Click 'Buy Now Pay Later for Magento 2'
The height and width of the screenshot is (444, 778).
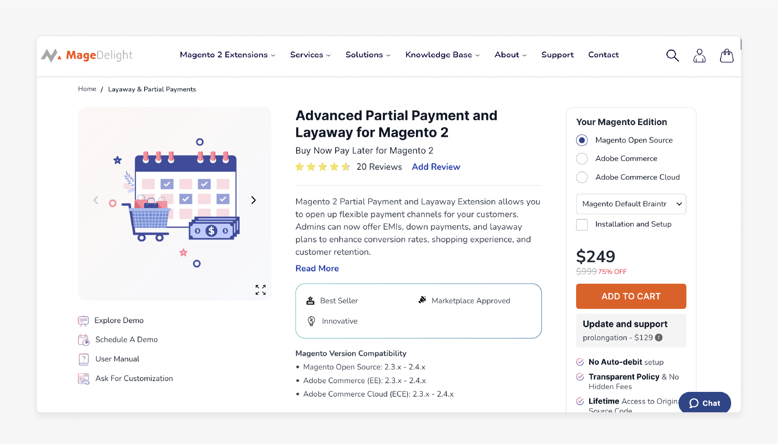click(364, 151)
